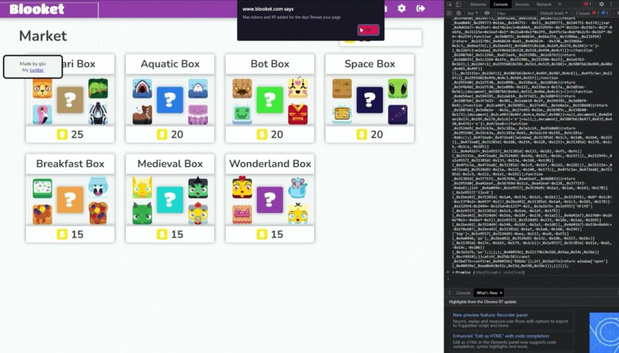The image size is (619, 353).
Task: Click the Breakfast Box orange mystery block
Action: click(70, 200)
